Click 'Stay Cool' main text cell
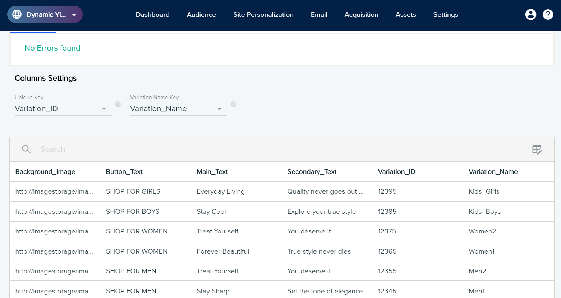This screenshot has width=561, height=298. (211, 212)
